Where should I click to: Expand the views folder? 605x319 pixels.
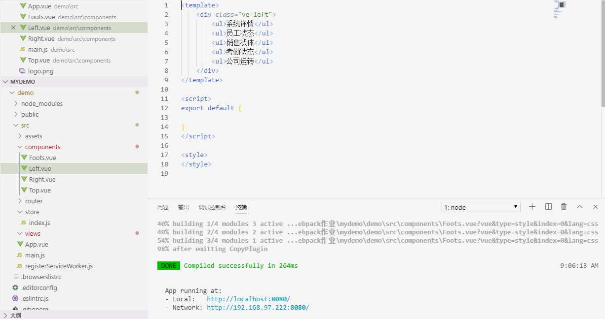[74, 233]
